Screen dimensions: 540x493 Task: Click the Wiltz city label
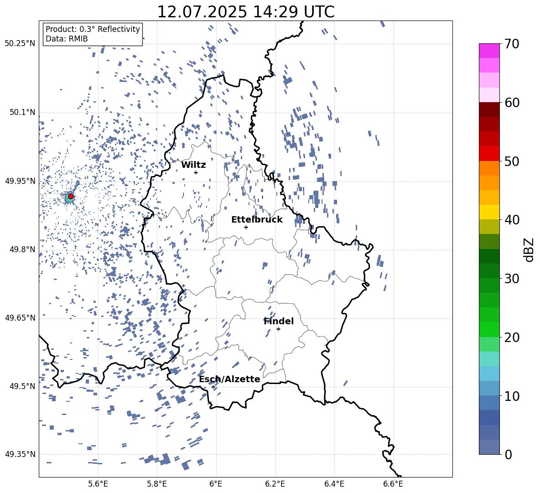point(193,165)
